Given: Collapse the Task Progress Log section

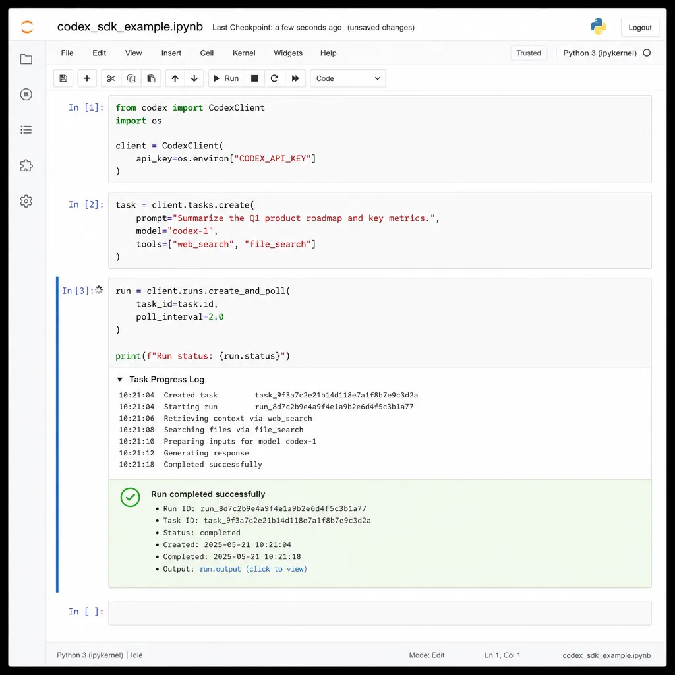Looking at the screenshot, I should (x=120, y=379).
